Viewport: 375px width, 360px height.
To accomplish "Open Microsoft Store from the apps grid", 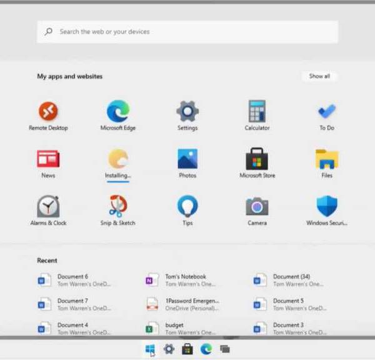I will pos(257,160).
